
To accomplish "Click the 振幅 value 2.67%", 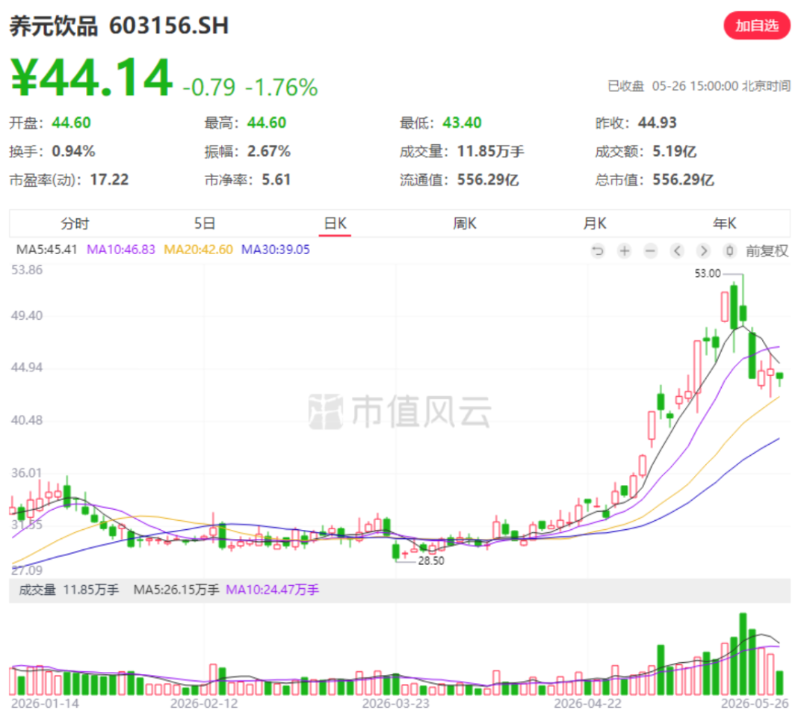I will (269, 151).
